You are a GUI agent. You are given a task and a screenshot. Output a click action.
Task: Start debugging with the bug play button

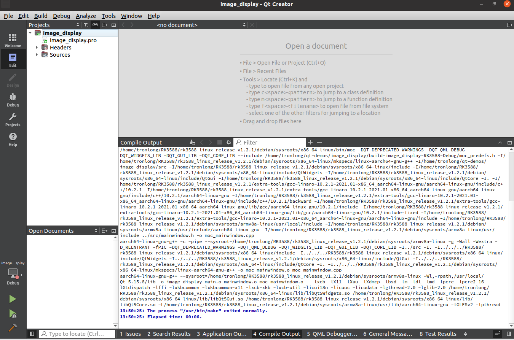[13, 314]
